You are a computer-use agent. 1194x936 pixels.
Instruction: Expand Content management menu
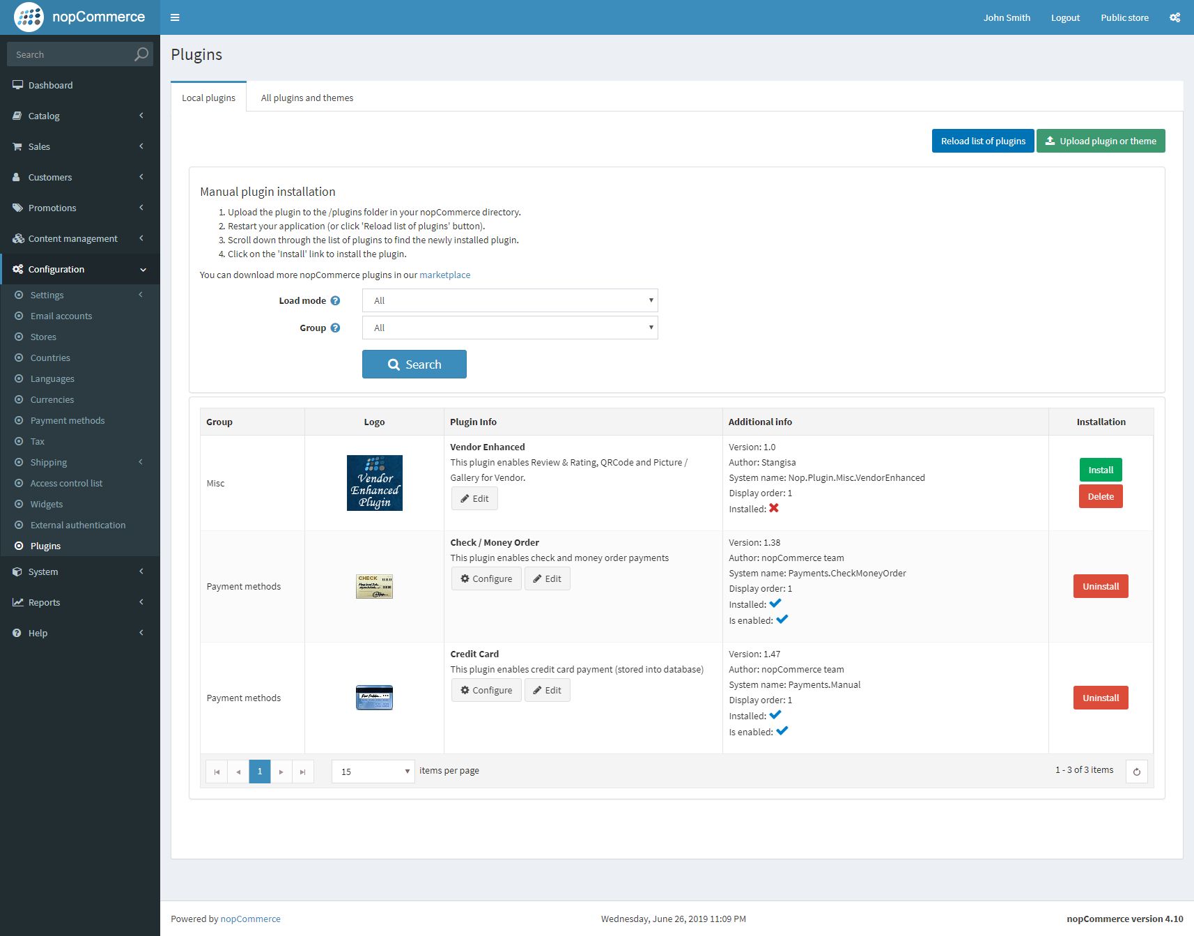80,238
